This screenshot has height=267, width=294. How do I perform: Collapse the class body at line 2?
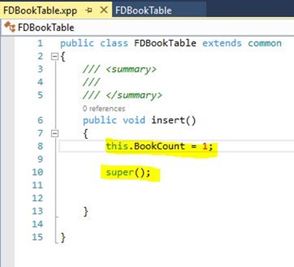(x=55, y=57)
